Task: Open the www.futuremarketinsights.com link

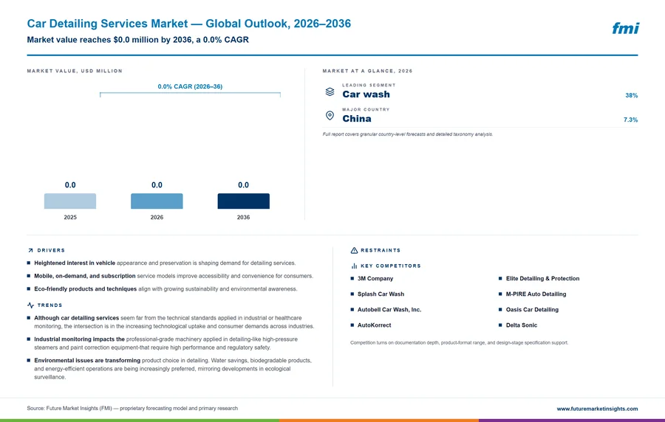Action: [597, 409]
